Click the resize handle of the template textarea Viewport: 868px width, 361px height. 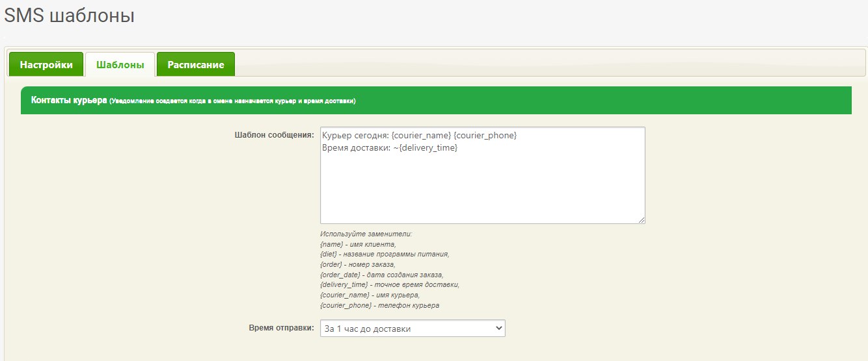coord(641,220)
